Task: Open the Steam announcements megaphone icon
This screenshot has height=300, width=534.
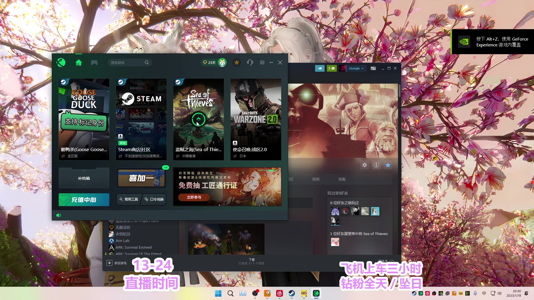Action: click(320, 68)
